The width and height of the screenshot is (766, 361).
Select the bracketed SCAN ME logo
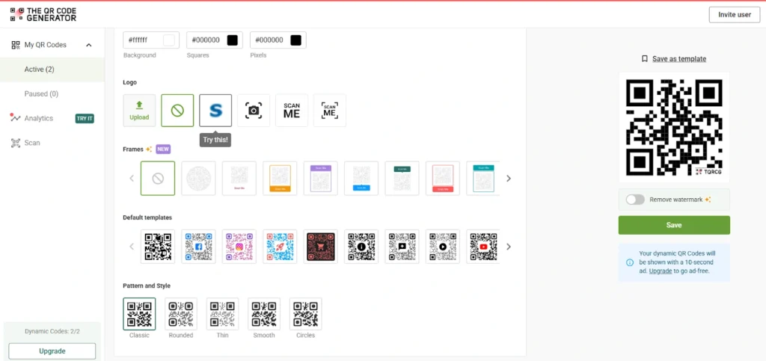[330, 111]
